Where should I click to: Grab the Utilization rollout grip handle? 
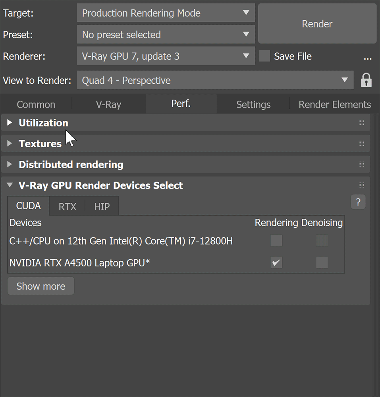361,123
